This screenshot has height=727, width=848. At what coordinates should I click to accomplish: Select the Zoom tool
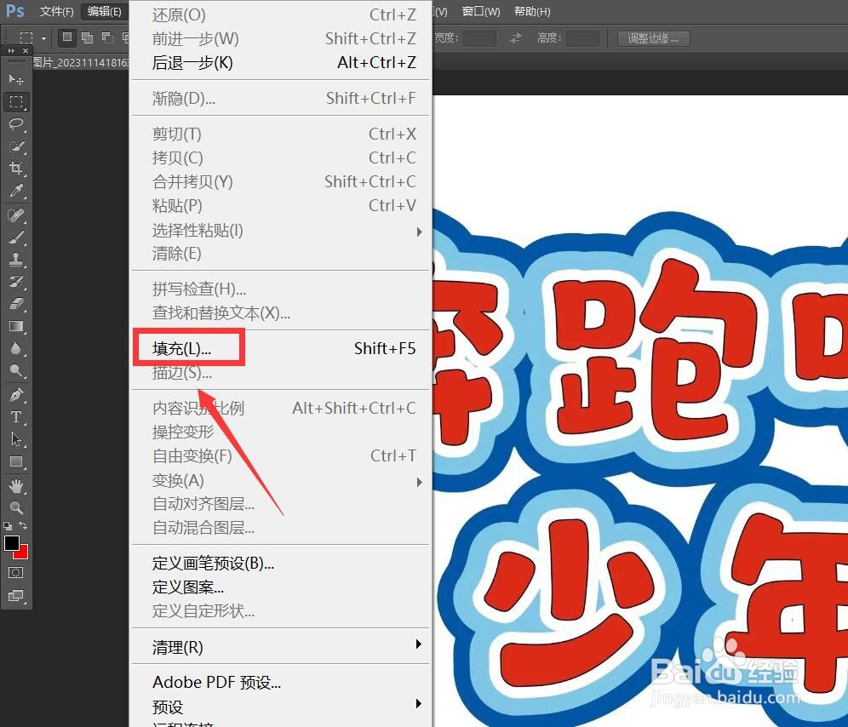click(x=16, y=508)
